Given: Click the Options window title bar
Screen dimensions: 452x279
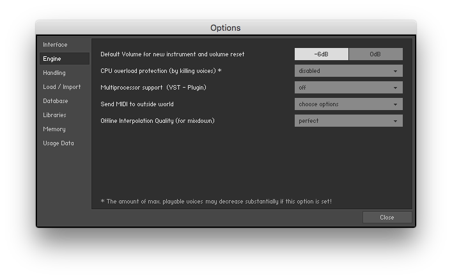Looking at the screenshot, I should point(226,28).
